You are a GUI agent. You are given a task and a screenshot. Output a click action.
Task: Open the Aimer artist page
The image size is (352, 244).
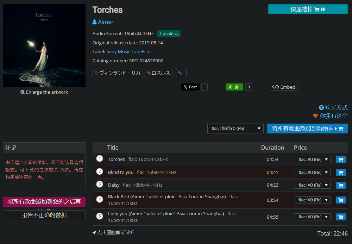tap(105, 22)
